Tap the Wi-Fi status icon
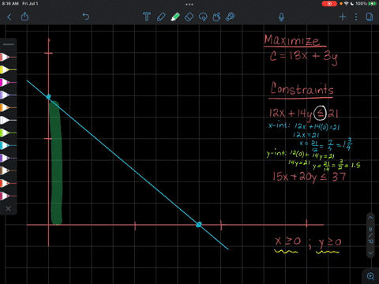Viewport: 379px width, 284px height. 346,3
